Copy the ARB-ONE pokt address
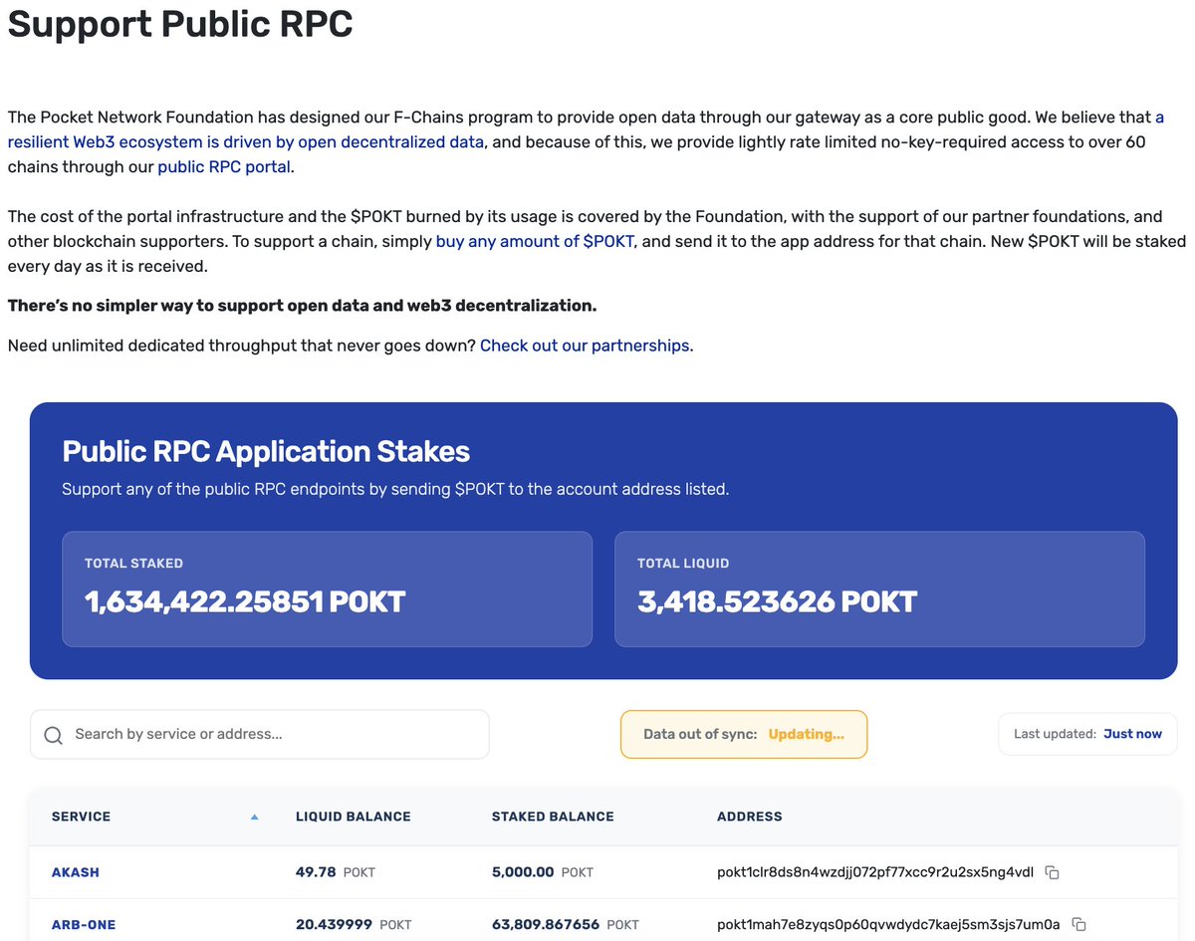The height and width of the screenshot is (941, 1195). coord(1077,924)
